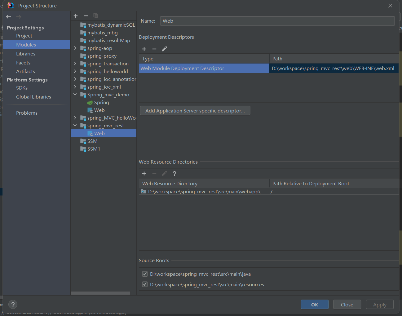The image size is (402, 316).
Task: Select the mybatis_resultMap module
Action: coord(105,41)
